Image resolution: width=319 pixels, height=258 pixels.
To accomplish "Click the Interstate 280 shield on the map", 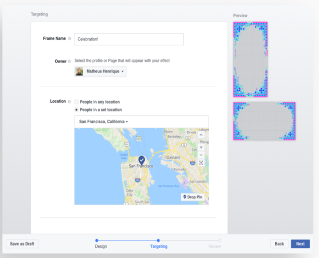I will (x=137, y=180).
